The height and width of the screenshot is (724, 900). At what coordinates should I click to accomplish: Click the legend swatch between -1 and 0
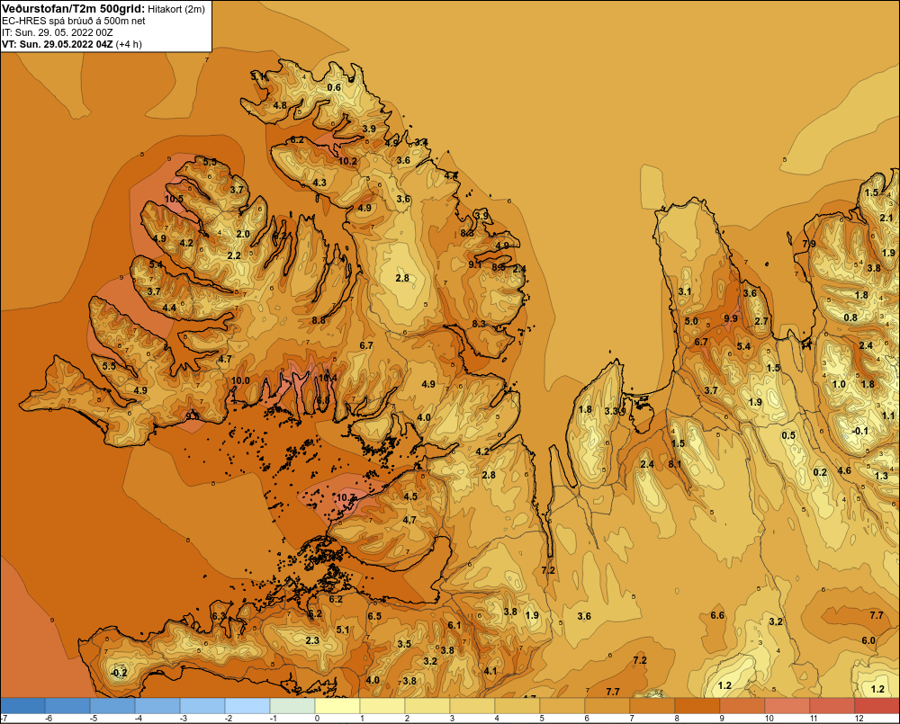click(x=292, y=705)
